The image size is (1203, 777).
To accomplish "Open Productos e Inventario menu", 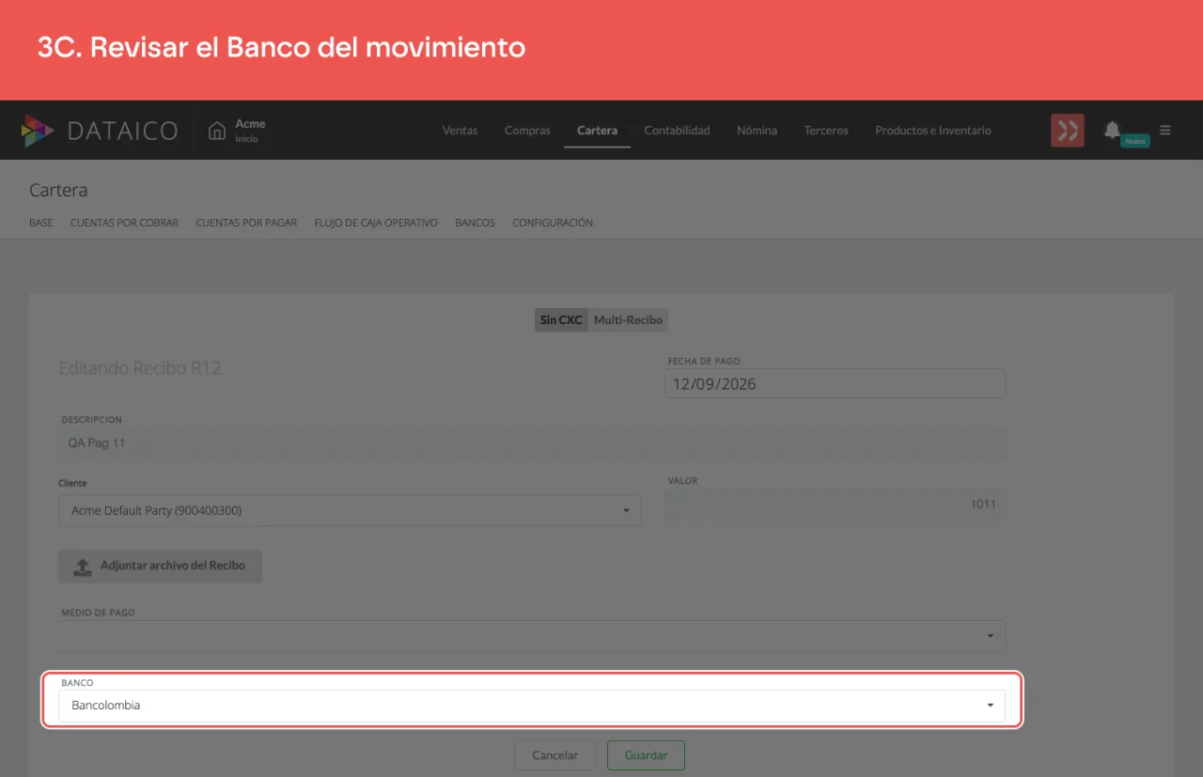I will coord(933,131).
